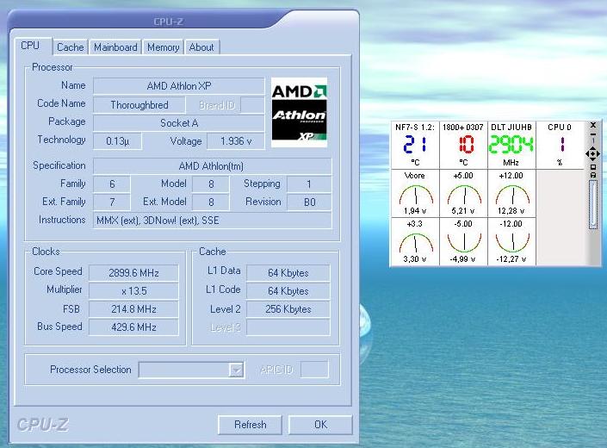Image resolution: width=607 pixels, height=448 pixels.
Task: Click the L1 Data value '64 Kbytes'
Action: point(288,273)
